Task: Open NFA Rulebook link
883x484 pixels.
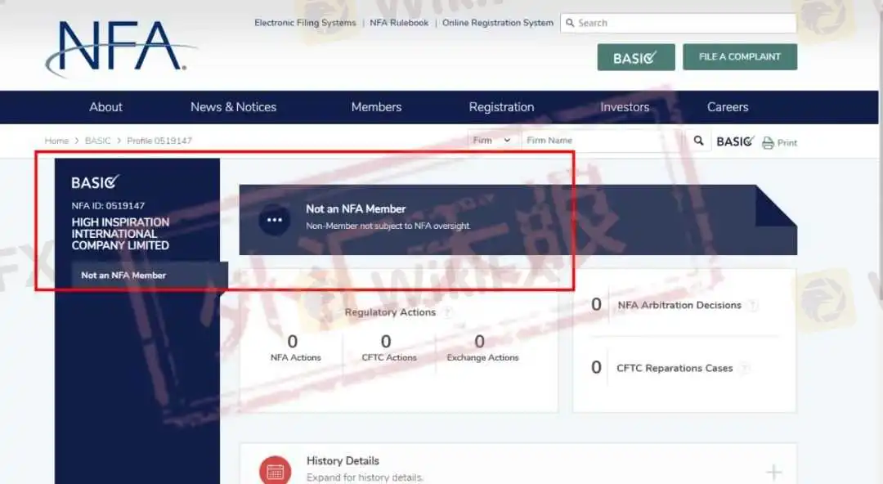Action: pyautogui.click(x=399, y=23)
